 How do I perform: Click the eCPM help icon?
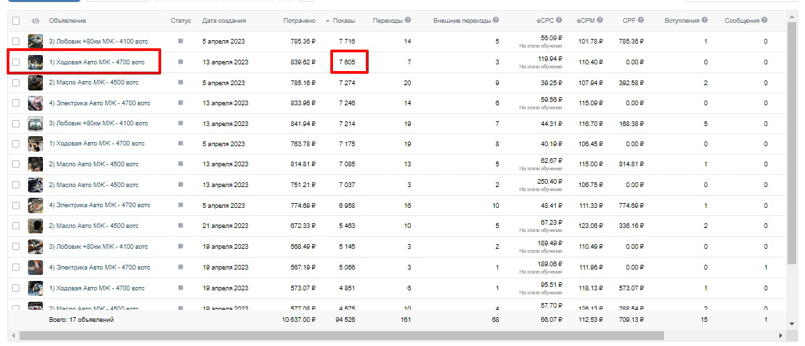click(x=600, y=21)
